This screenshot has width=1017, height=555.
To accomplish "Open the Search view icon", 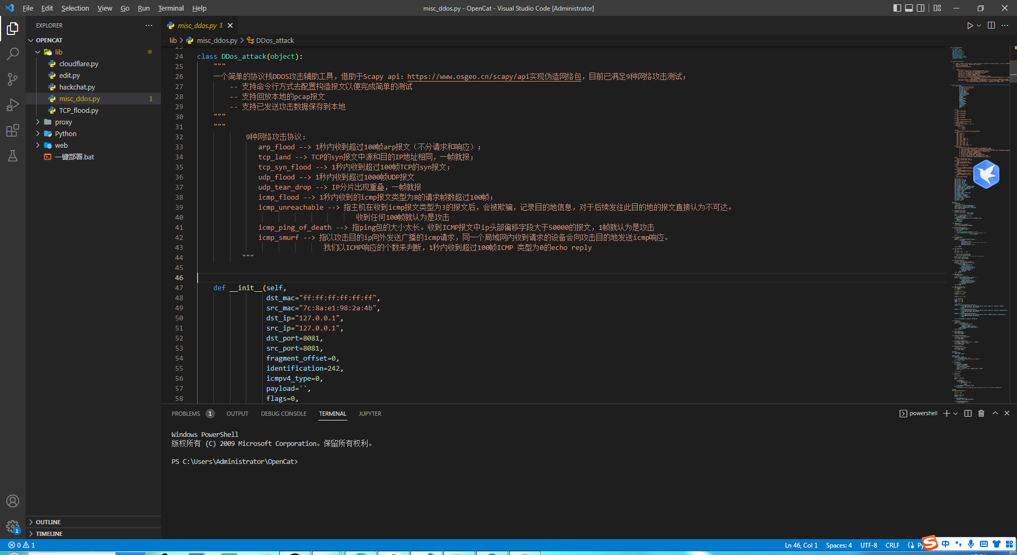I will tap(13, 53).
